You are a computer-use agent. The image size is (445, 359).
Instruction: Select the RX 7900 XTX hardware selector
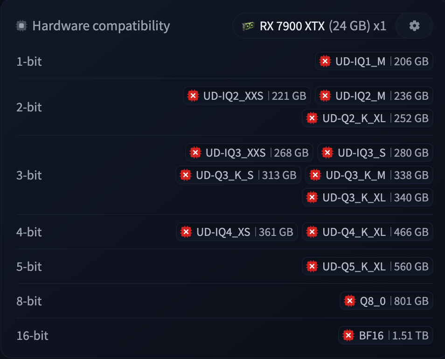(314, 26)
